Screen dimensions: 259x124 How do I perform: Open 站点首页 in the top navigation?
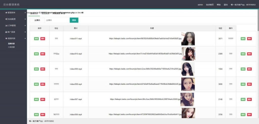pyautogui.click(x=210, y=5)
